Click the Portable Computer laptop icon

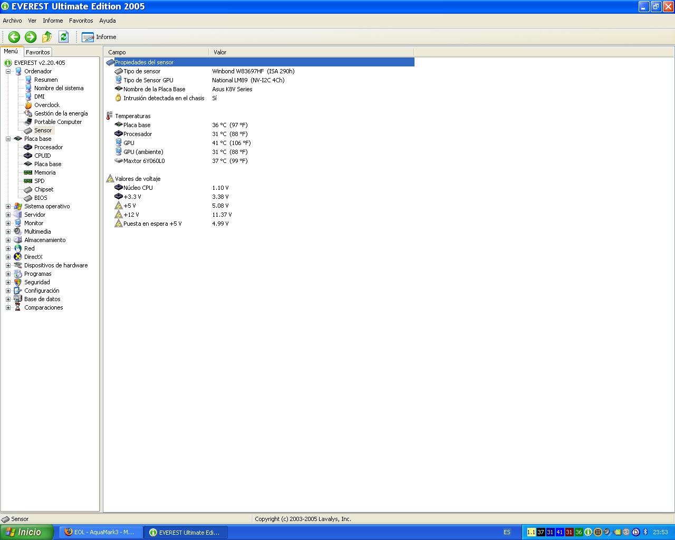[x=28, y=122]
